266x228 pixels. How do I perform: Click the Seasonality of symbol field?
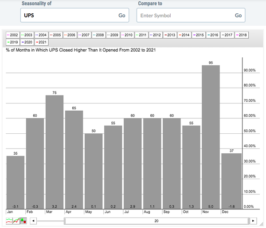coord(66,15)
